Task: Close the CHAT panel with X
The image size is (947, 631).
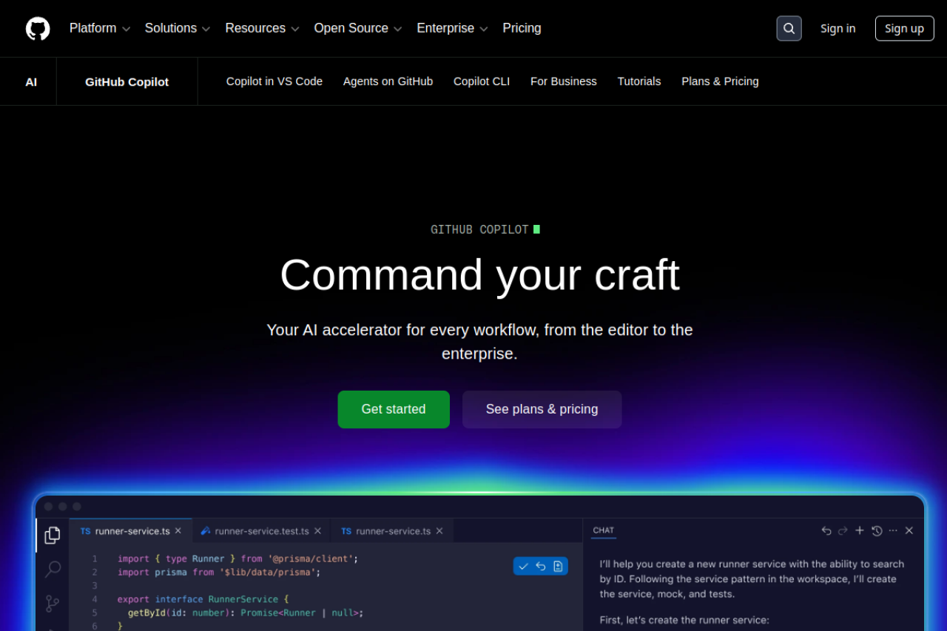Action: pyautogui.click(x=909, y=530)
